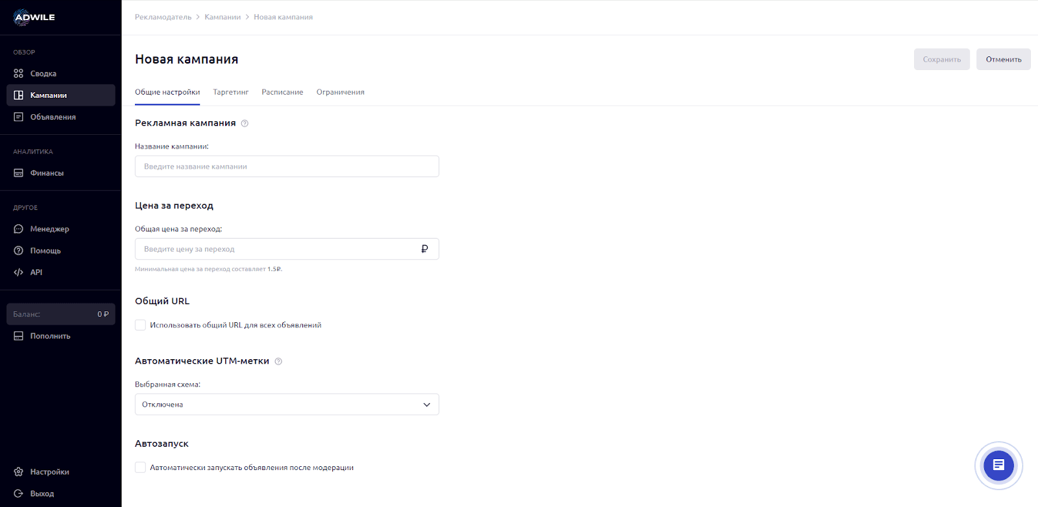Click the API code icon
1038x507 pixels.
(x=19, y=272)
